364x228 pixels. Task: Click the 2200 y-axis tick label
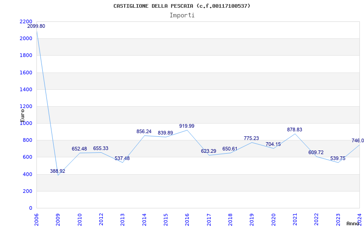26,21
